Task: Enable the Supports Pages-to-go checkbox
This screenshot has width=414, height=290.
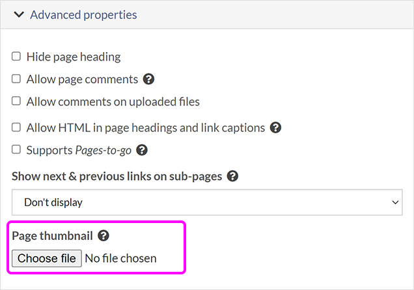Action: (x=16, y=150)
